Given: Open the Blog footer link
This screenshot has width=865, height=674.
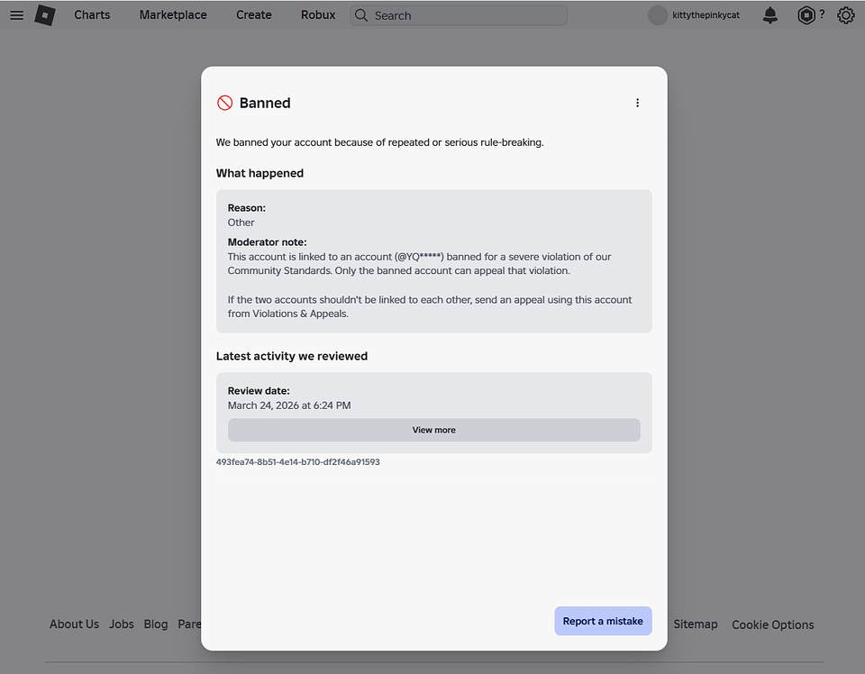Looking at the screenshot, I should [x=156, y=624].
